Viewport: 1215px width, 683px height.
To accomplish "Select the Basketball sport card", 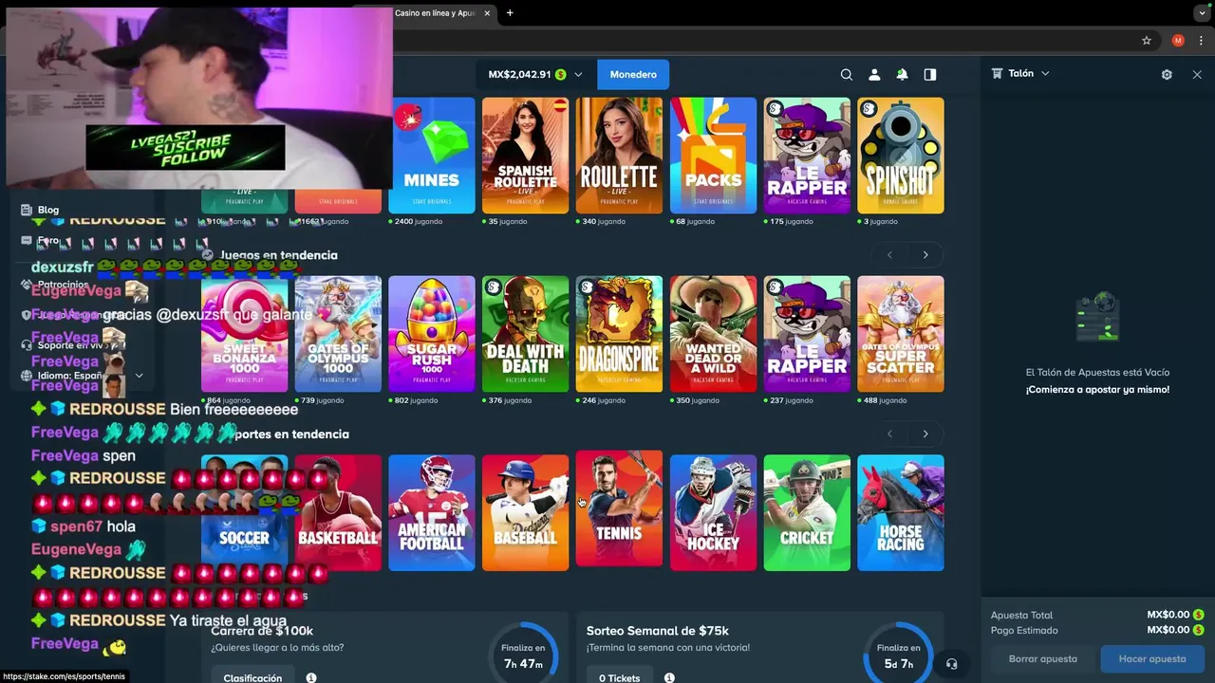I will (338, 513).
